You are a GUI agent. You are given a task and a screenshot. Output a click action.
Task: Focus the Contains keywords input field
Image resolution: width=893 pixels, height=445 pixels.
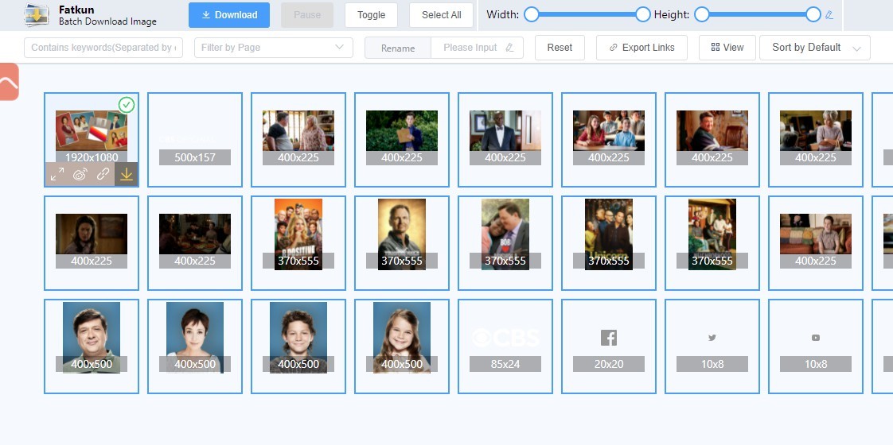103,48
